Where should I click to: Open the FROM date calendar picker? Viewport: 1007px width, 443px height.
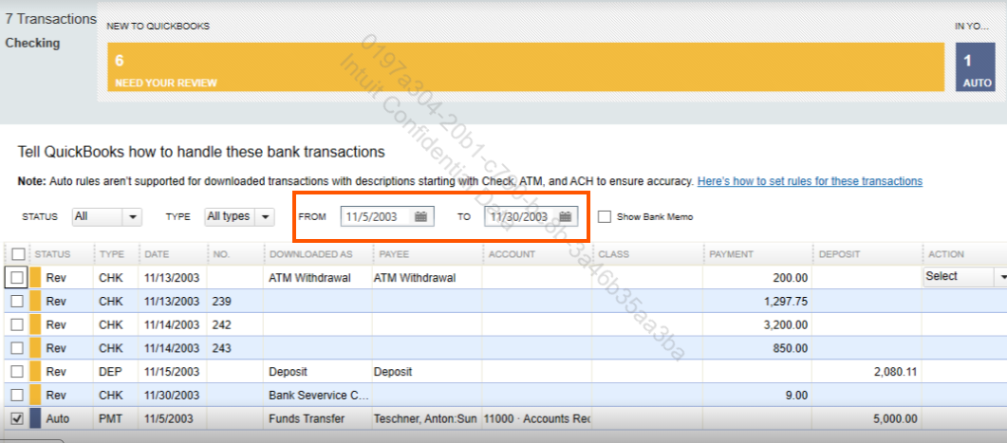[420, 216]
